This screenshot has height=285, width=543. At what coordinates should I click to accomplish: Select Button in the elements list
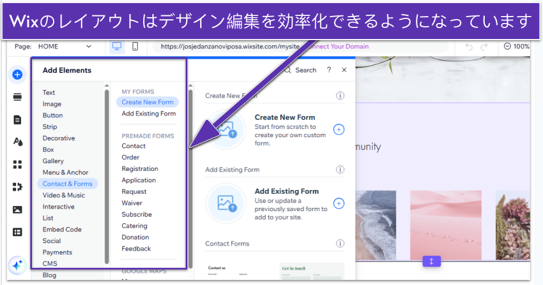[52, 115]
